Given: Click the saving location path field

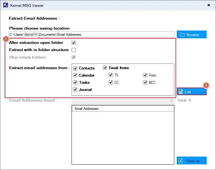Looking at the screenshot, I should point(92,35).
